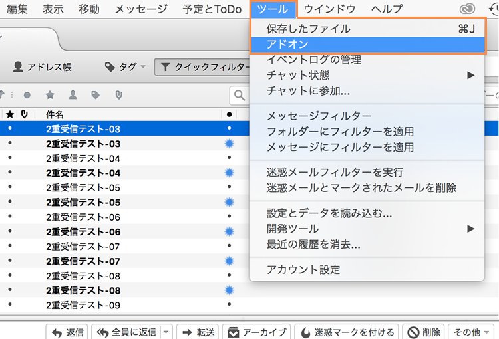Sort by the attachment column header
This screenshot has width=499, height=339.
pyautogui.click(x=23, y=114)
